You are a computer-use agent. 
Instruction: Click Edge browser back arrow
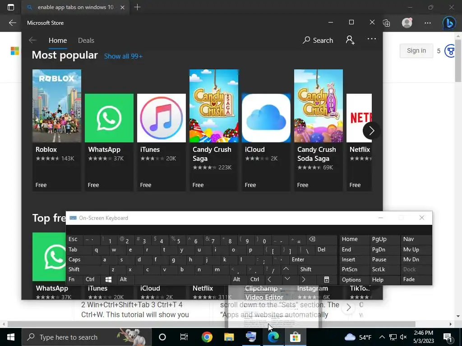12,23
